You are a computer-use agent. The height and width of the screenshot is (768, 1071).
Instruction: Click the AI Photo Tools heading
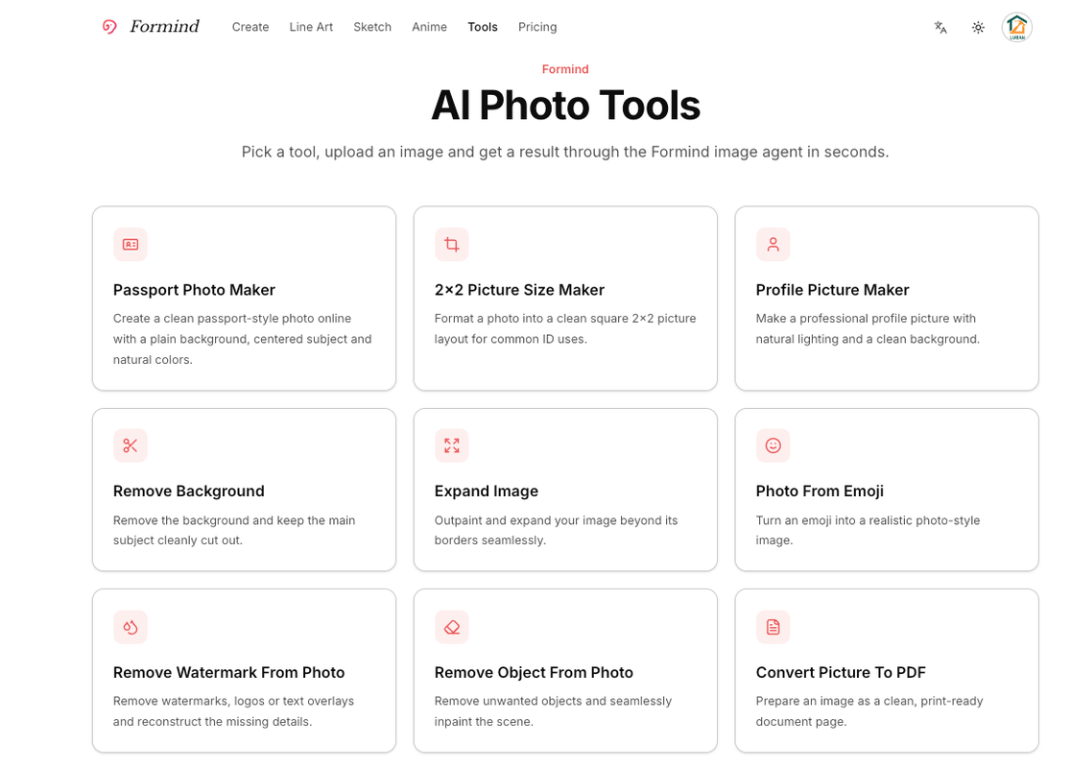(x=565, y=106)
